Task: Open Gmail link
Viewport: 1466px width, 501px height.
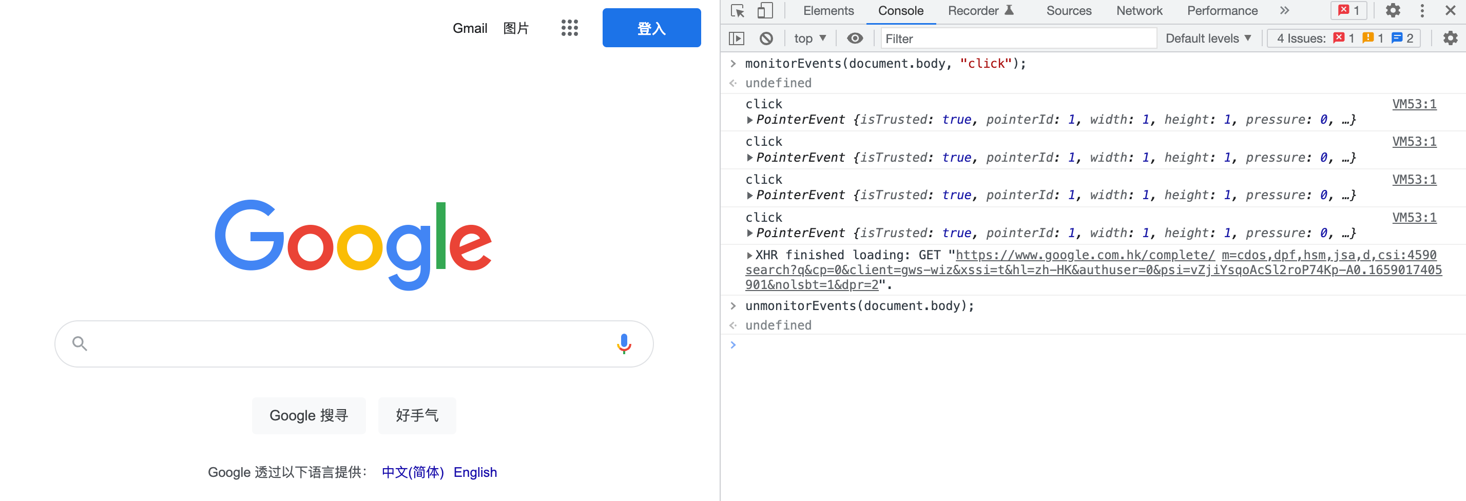Action: point(470,28)
